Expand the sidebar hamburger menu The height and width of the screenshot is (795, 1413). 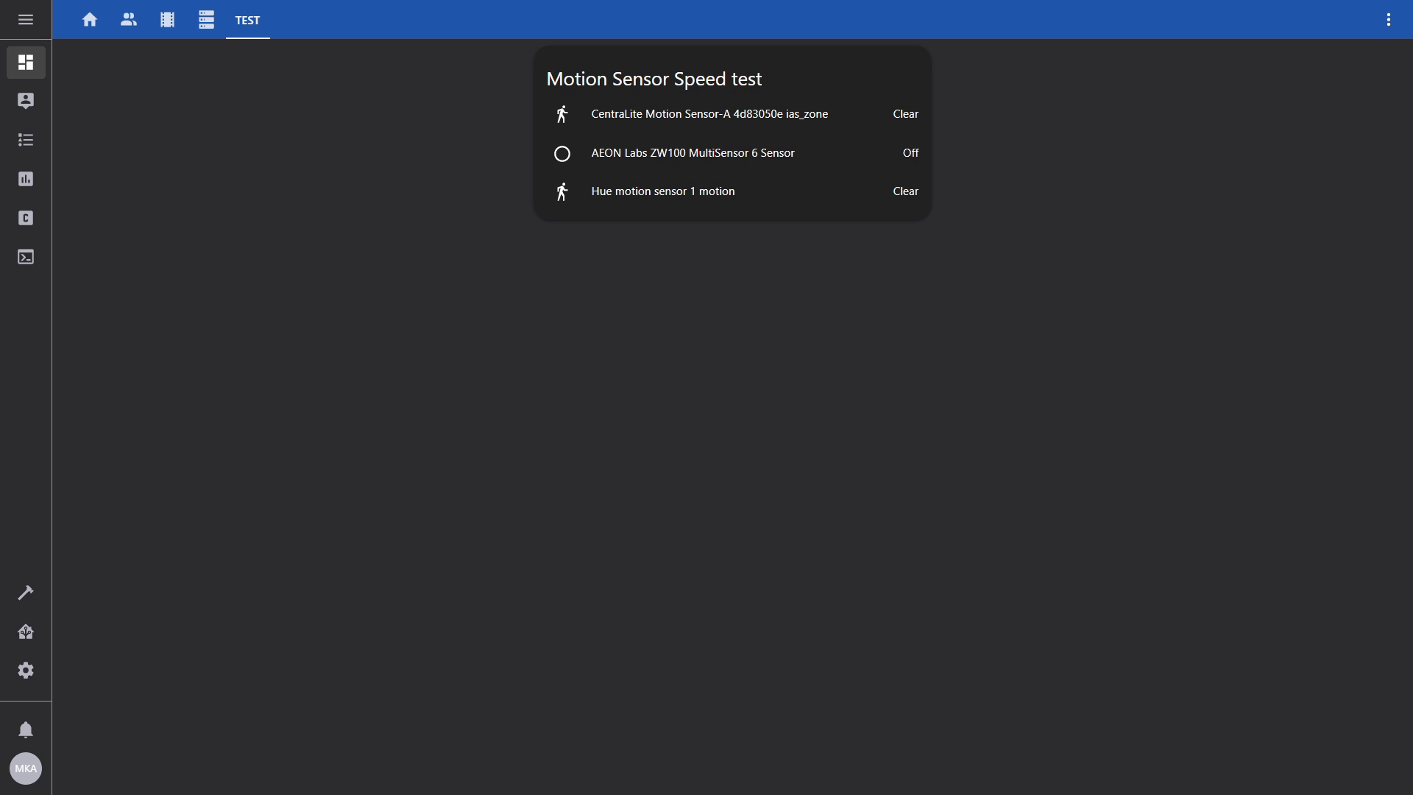click(x=26, y=20)
